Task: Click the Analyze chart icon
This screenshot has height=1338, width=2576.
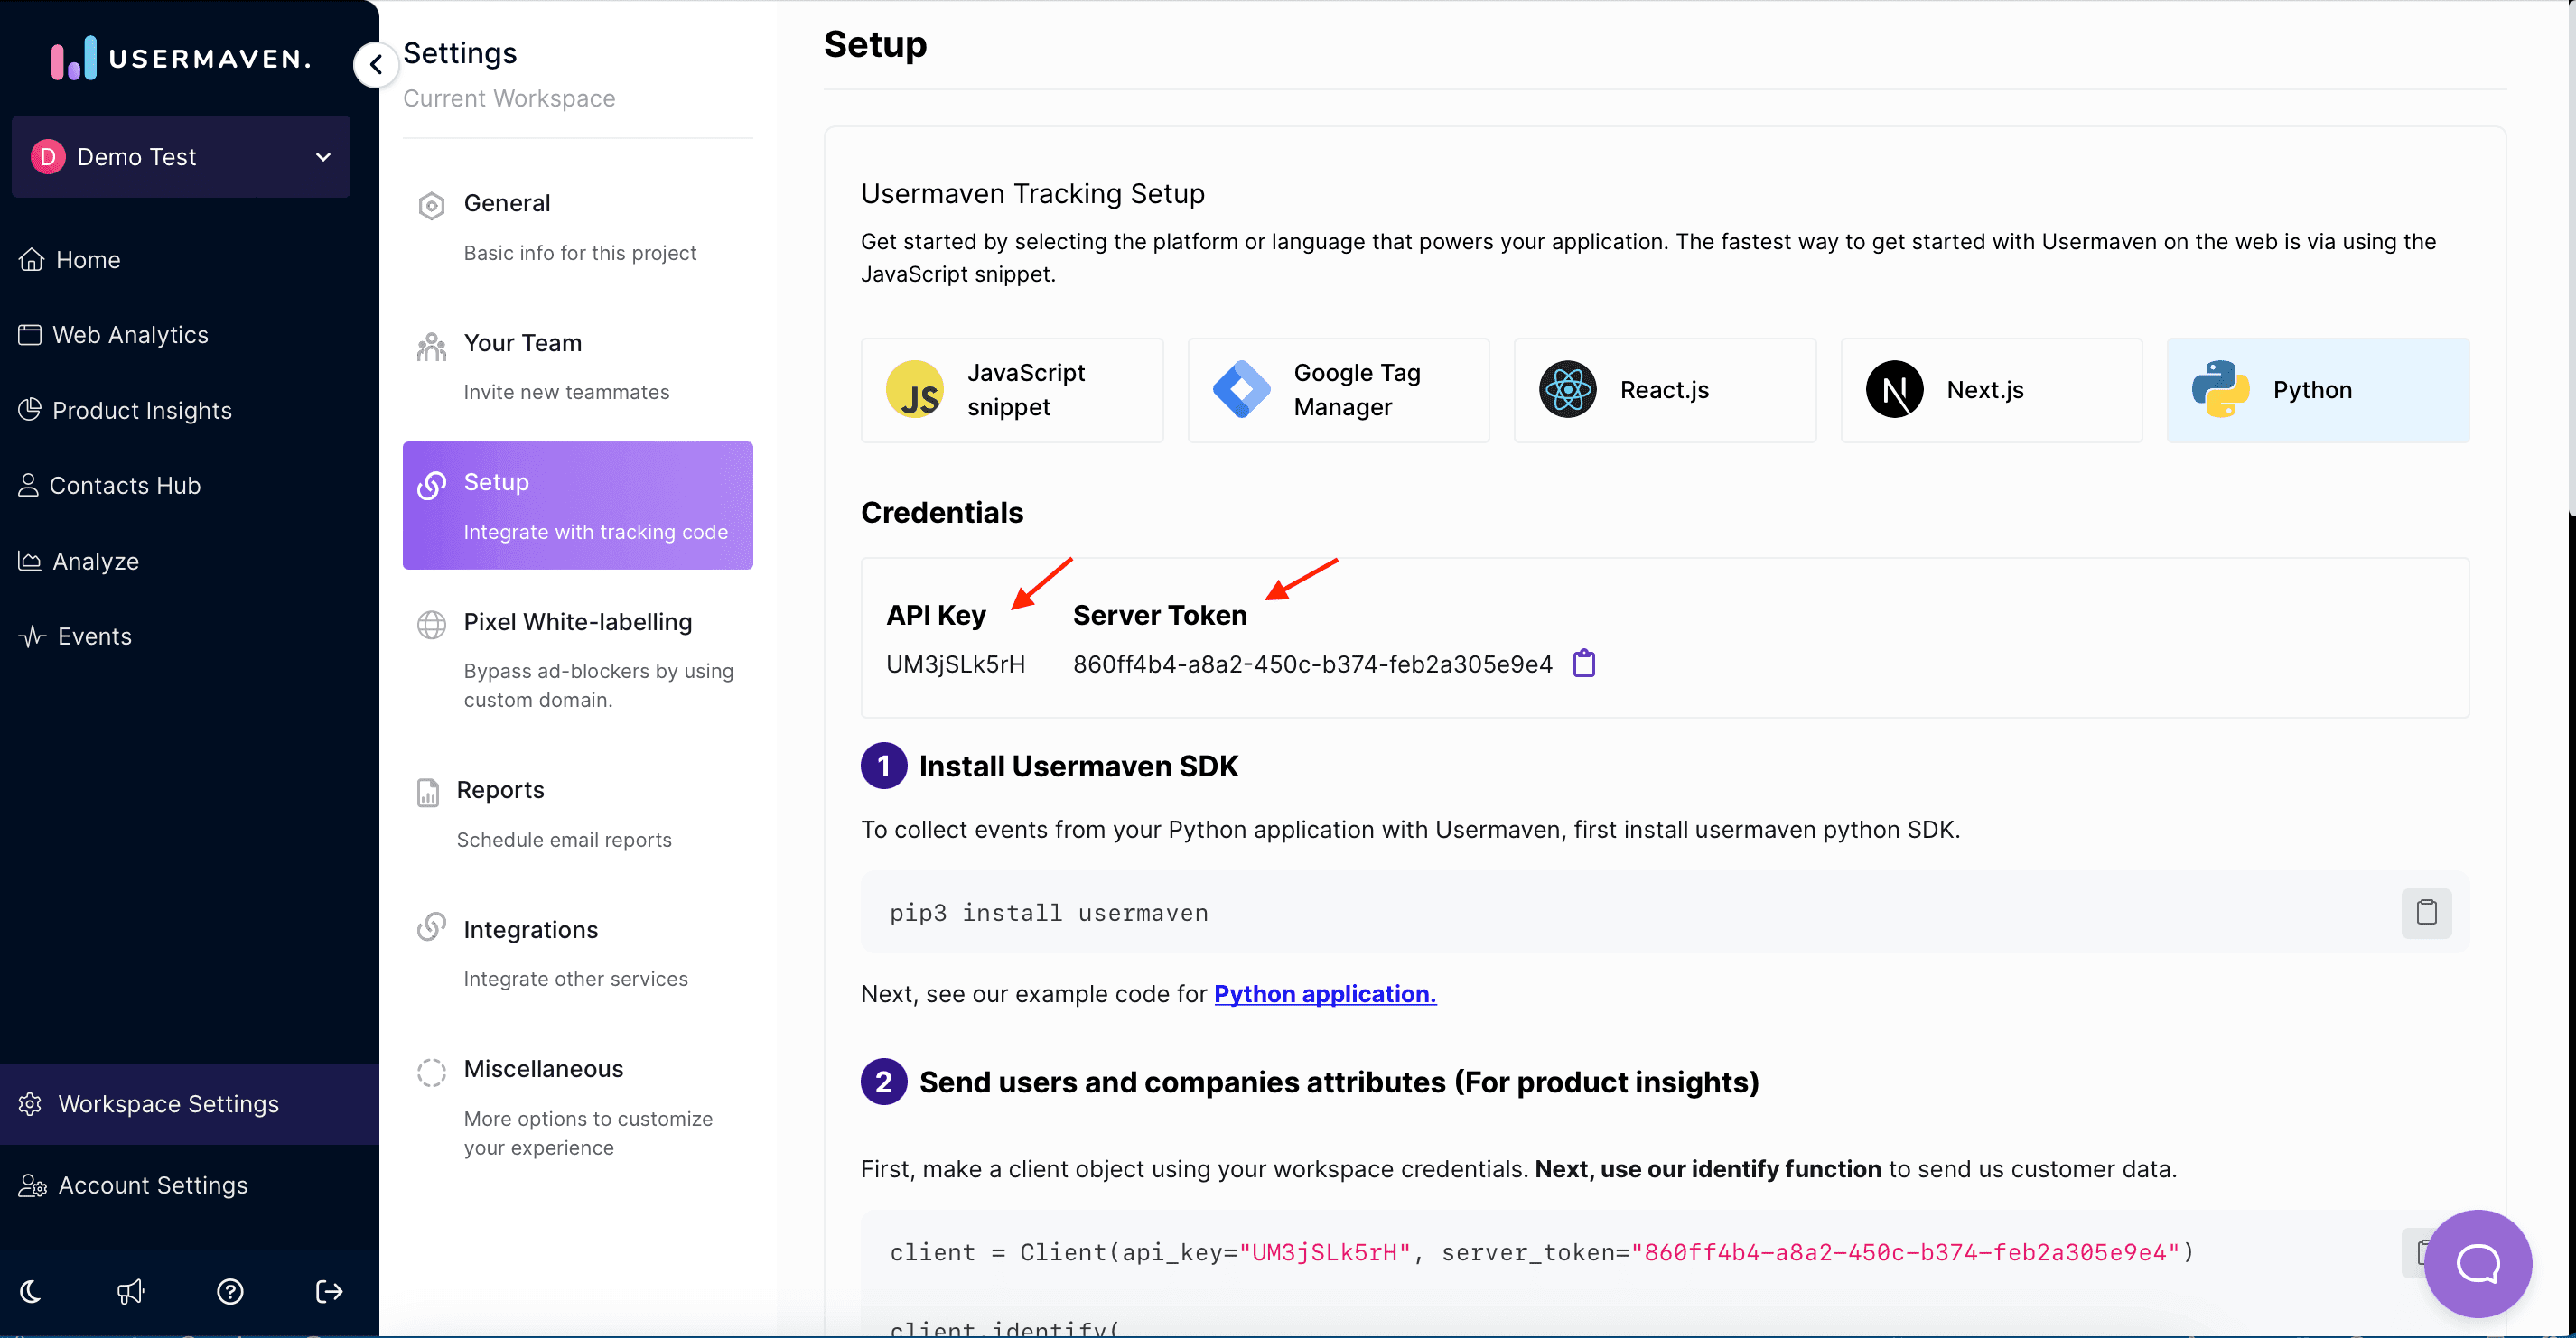Action: tap(30, 562)
